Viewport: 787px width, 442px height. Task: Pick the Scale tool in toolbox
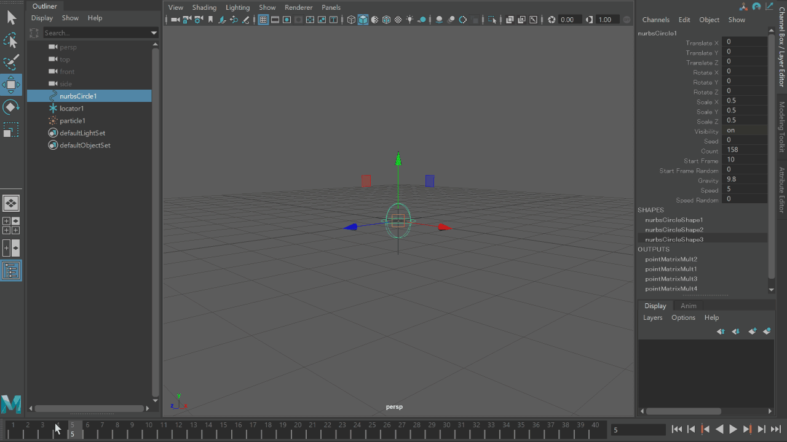tap(11, 131)
